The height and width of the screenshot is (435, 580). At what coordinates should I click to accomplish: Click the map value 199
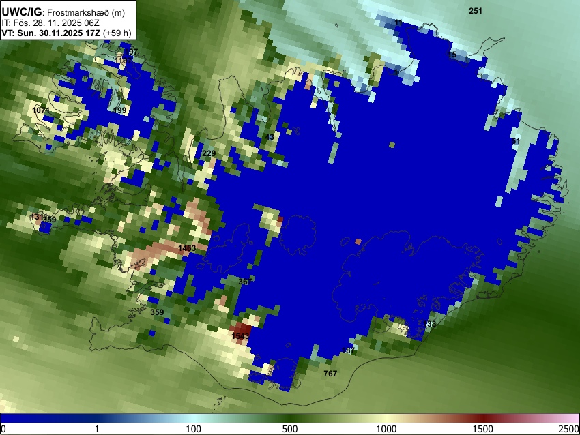tap(119, 110)
